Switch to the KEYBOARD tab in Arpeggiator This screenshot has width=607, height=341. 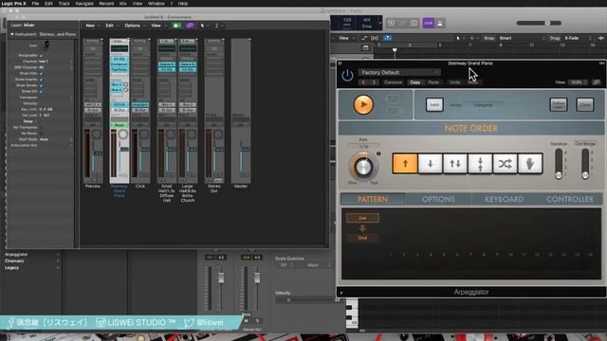pyautogui.click(x=504, y=199)
